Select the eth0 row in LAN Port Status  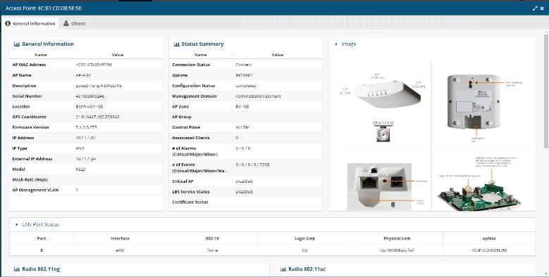coord(273,250)
